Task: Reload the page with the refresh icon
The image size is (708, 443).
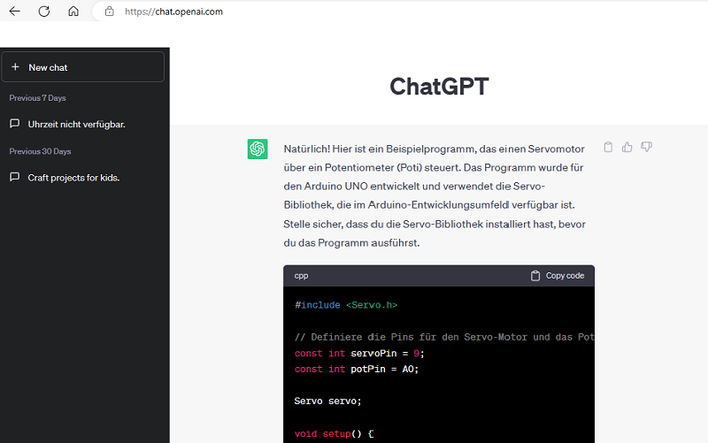Action: 43,11
